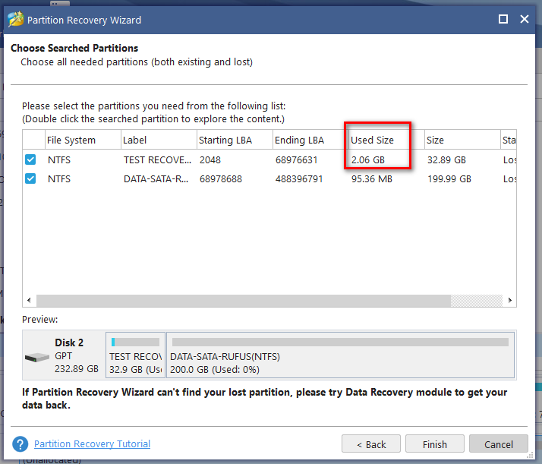
Task: Click ending LBA value 488396791
Action: pos(298,178)
